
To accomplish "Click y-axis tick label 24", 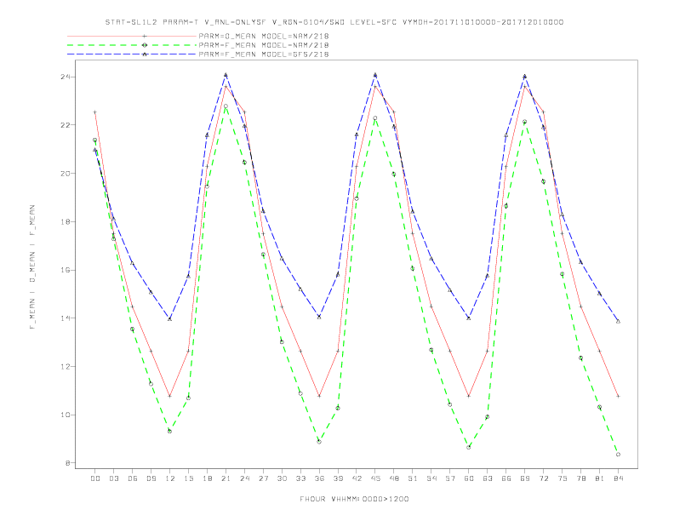I will [66, 77].
